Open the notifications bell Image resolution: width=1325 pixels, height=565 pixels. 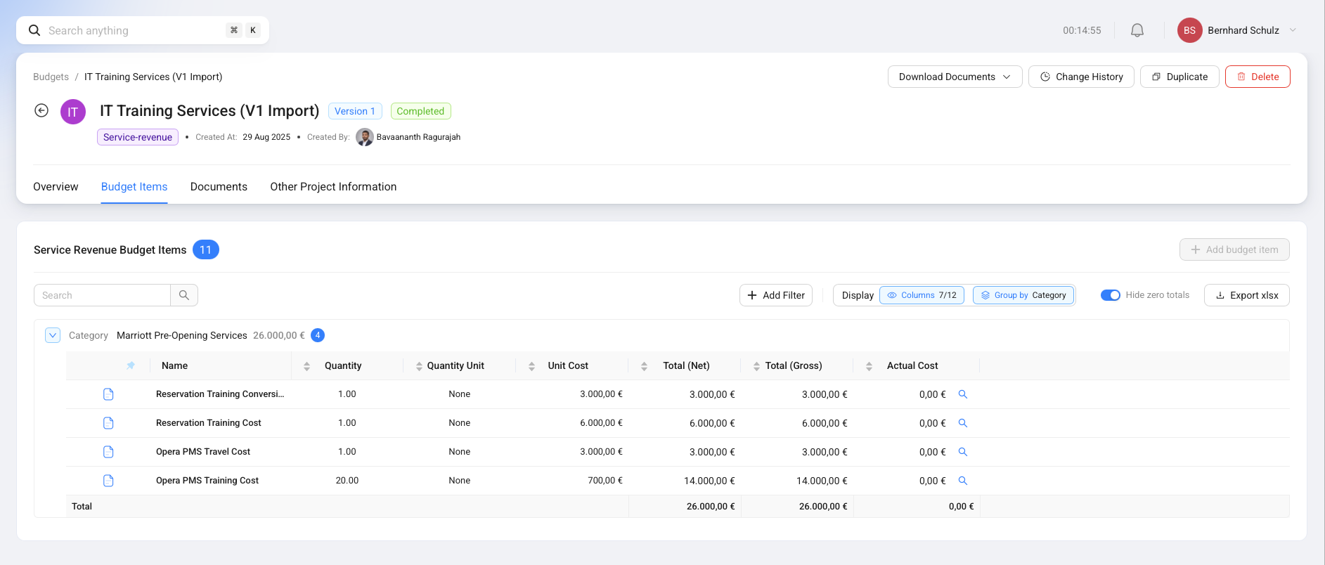(x=1137, y=30)
